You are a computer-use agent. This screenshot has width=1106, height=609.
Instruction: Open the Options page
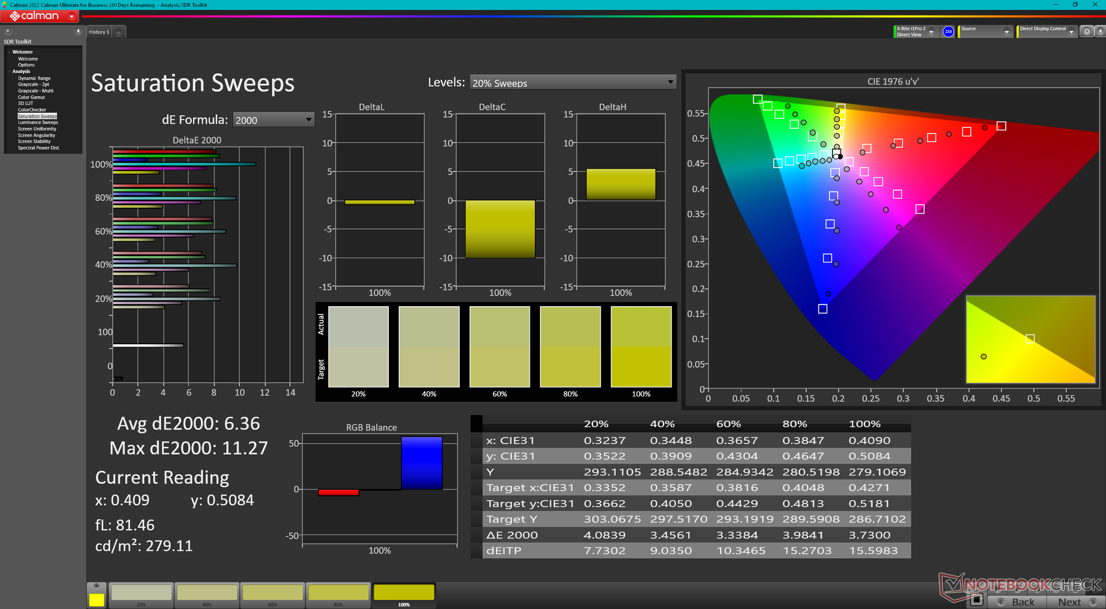pyautogui.click(x=26, y=65)
